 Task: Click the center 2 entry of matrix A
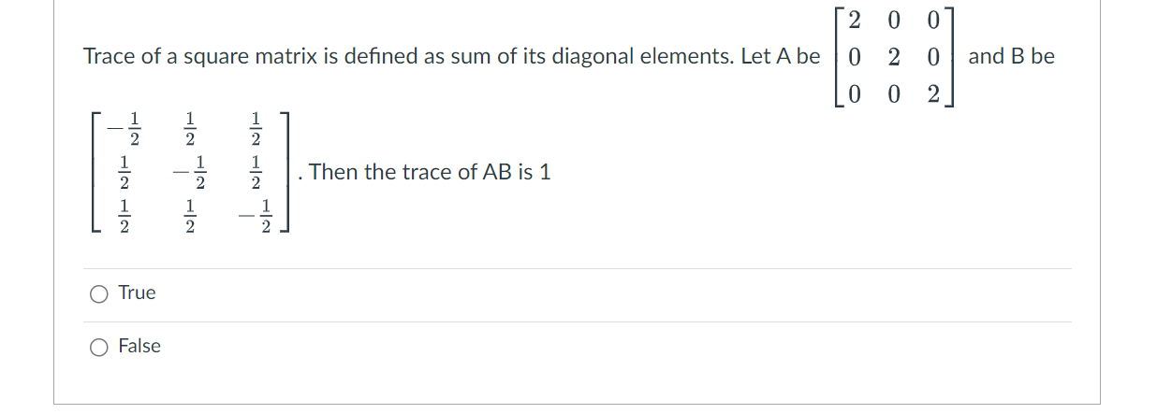click(894, 57)
